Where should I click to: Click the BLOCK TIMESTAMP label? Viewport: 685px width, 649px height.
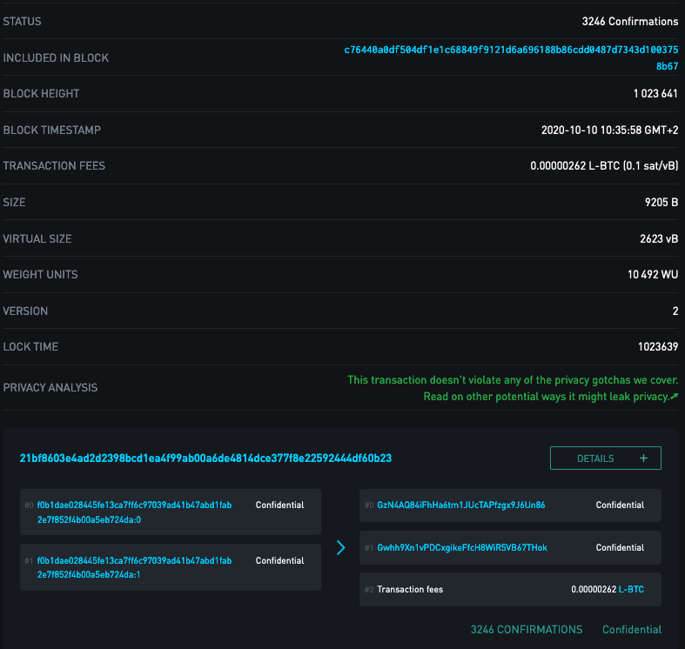click(x=52, y=130)
